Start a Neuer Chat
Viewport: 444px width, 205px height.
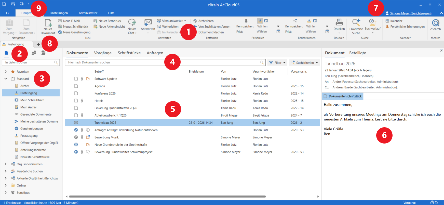click(x=132, y=27)
